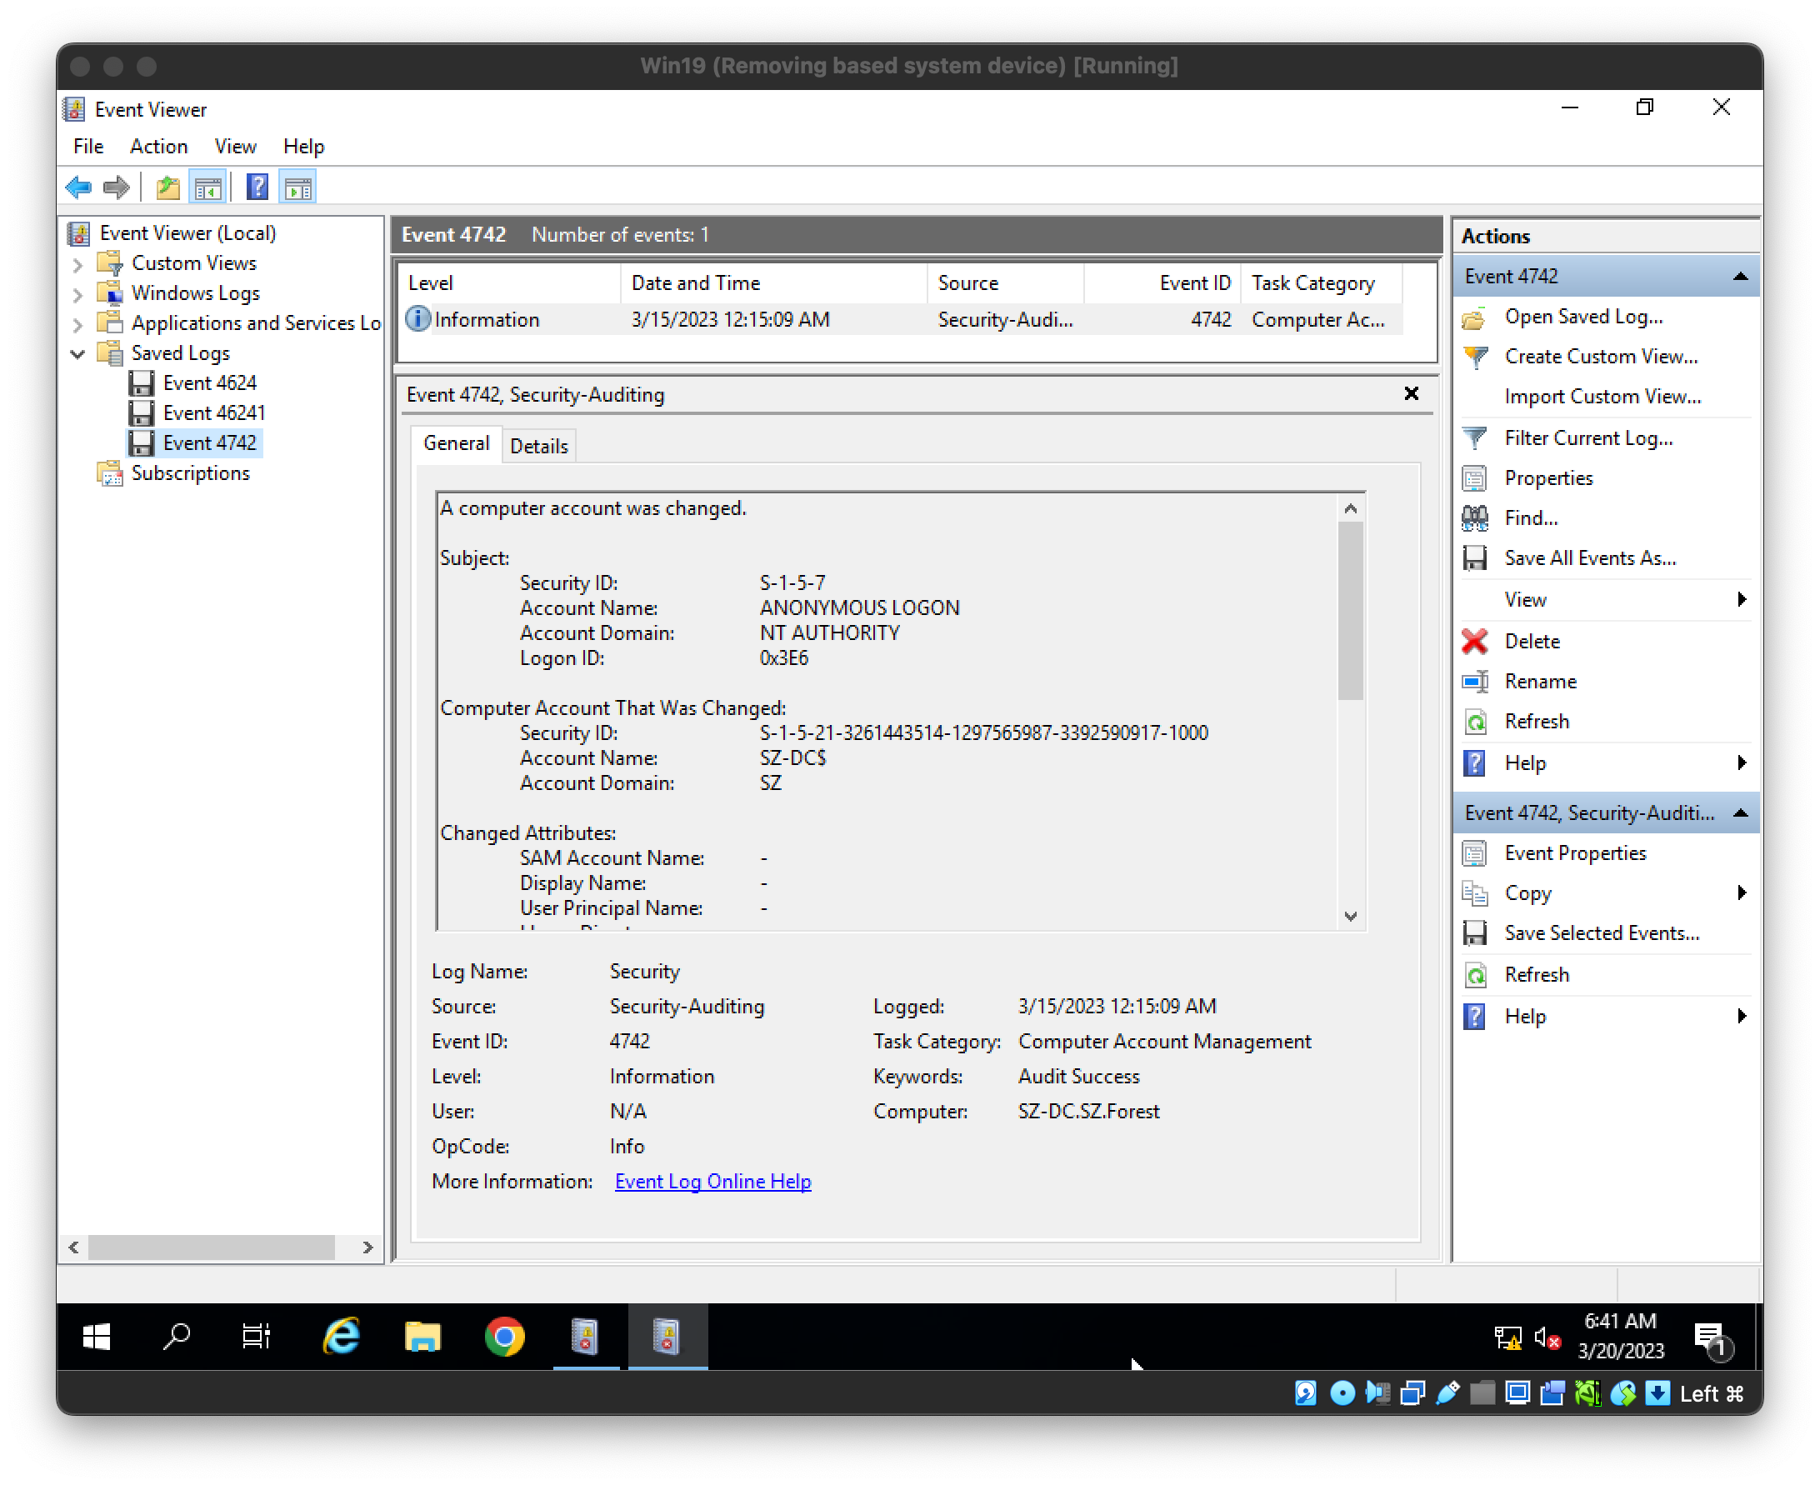Image resolution: width=1820 pixels, height=1485 pixels.
Task: Click Save All Events As floppy icon
Action: point(1474,558)
